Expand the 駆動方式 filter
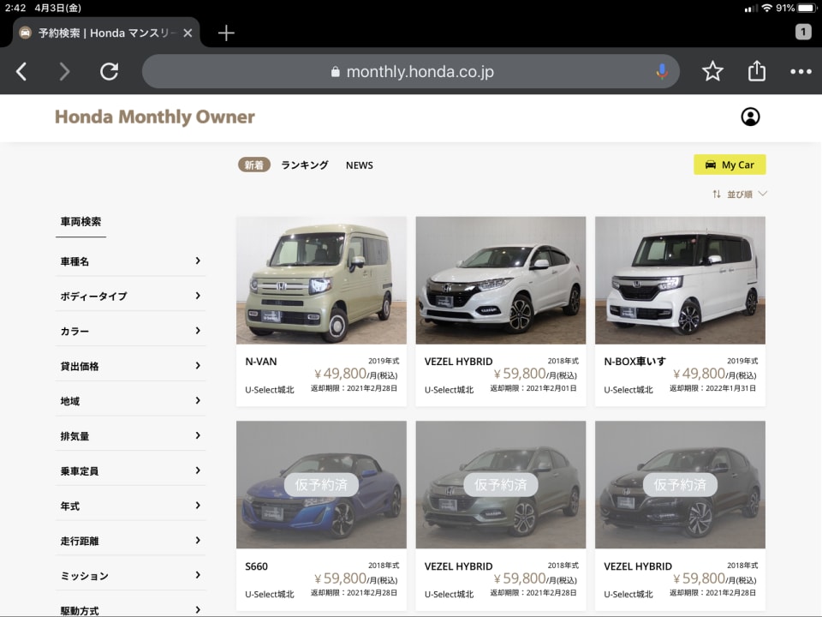The width and height of the screenshot is (822, 617). pyautogui.click(x=130, y=608)
